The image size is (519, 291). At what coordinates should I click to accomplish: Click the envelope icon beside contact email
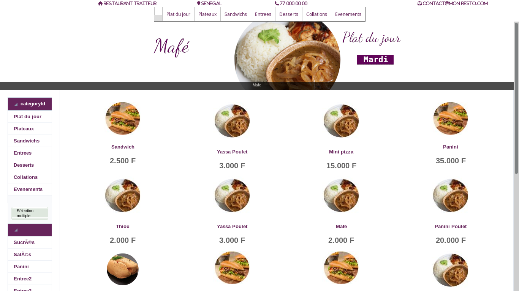click(x=419, y=3)
